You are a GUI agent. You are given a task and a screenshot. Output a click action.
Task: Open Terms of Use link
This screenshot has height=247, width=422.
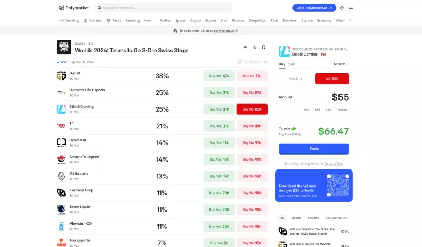(333, 164)
